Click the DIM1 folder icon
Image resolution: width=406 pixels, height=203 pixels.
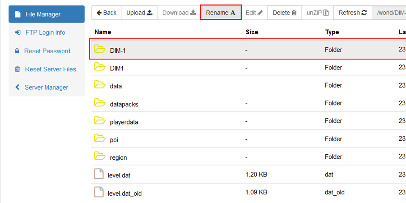[x=100, y=67]
